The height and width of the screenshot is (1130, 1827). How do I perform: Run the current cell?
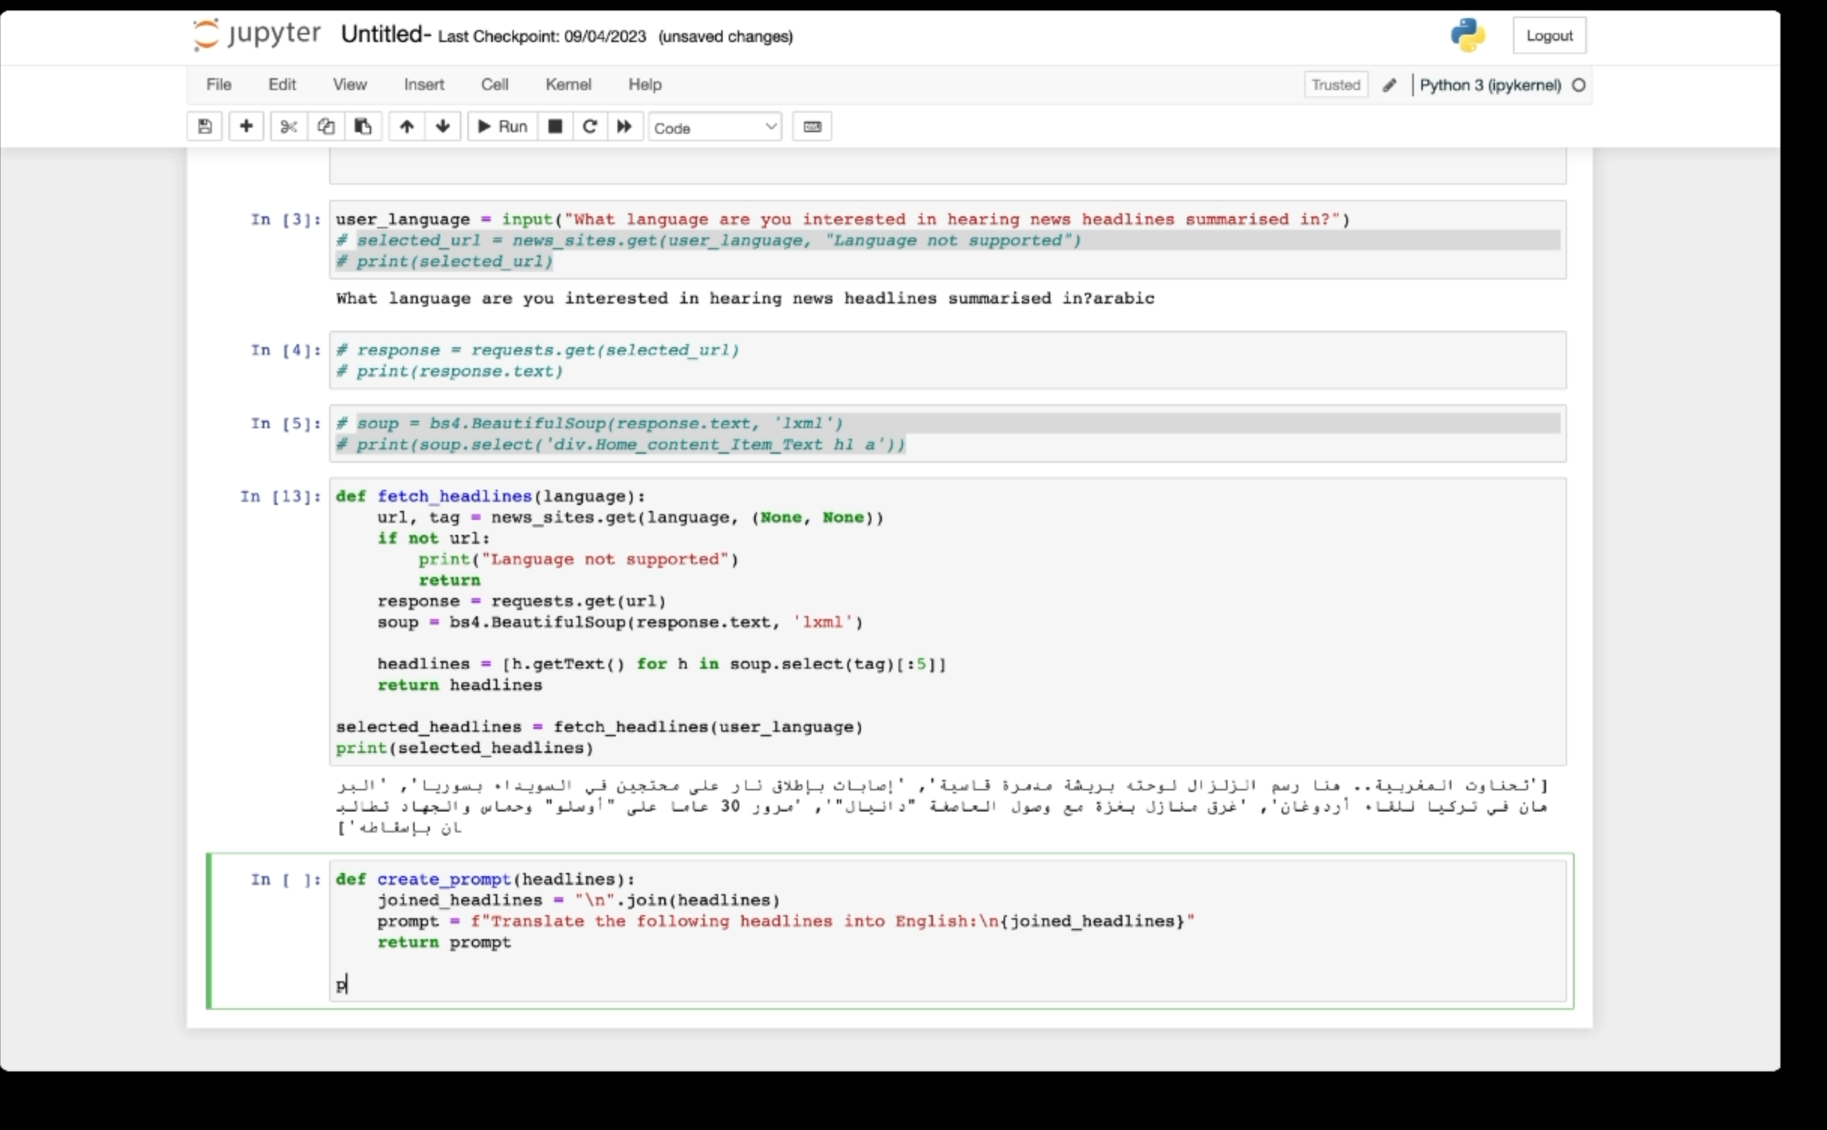pyautogui.click(x=503, y=126)
